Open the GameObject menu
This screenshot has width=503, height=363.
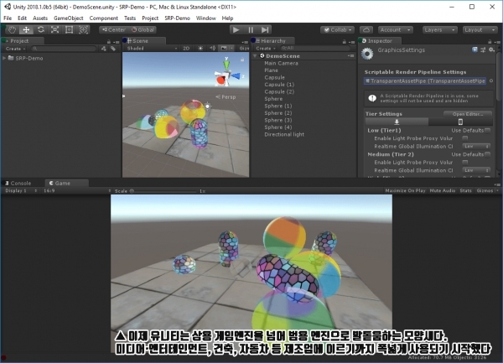69,18
